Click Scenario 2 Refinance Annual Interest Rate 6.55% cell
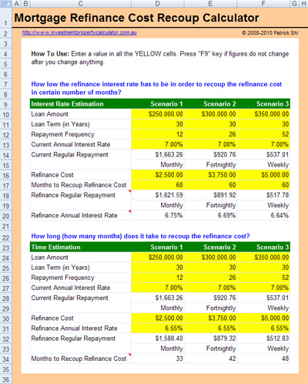This screenshot has width=308, height=384. click(x=210, y=328)
